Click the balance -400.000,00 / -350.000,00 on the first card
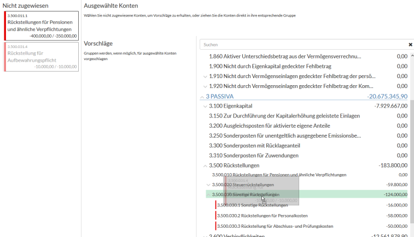 tap(53, 36)
